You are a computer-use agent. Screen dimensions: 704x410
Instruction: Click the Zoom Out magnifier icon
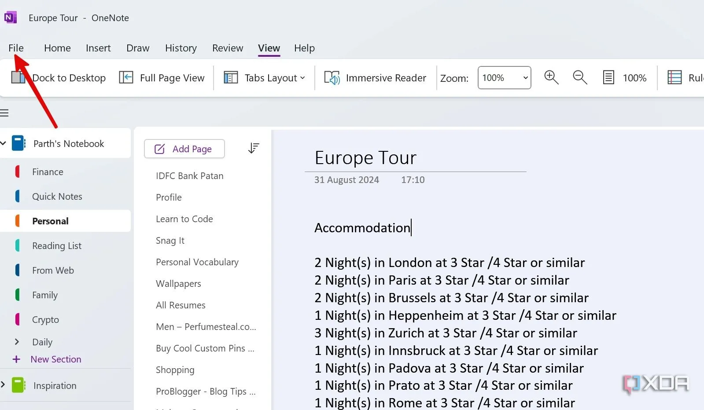[x=580, y=78]
